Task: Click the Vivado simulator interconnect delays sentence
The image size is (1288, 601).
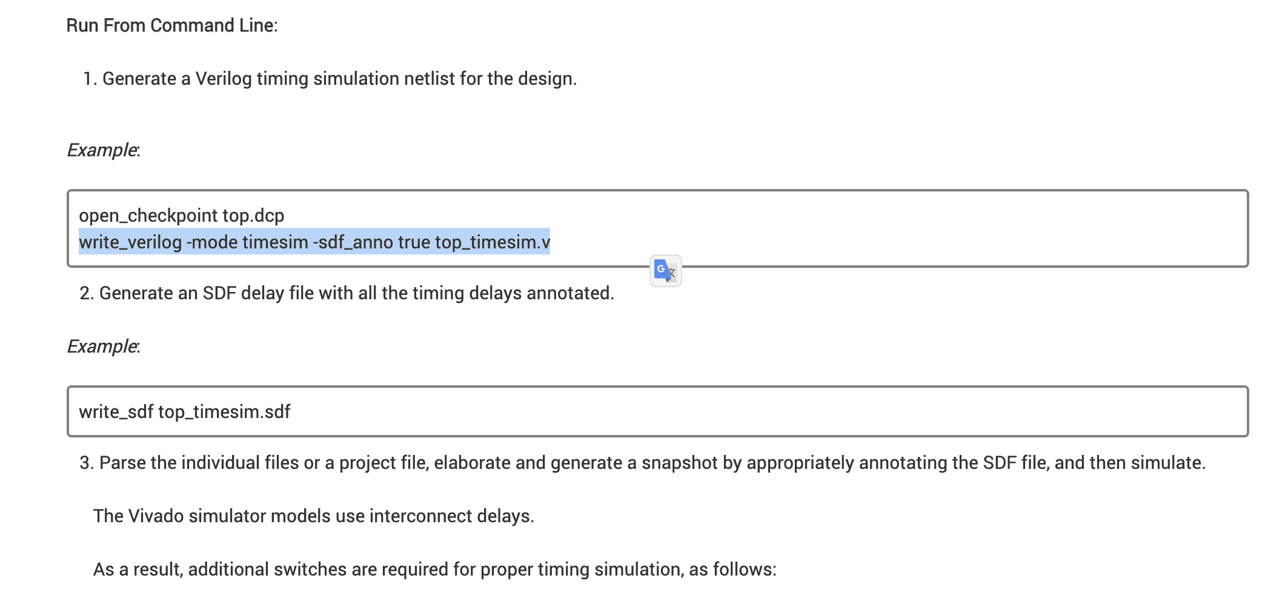Action: coord(313,516)
